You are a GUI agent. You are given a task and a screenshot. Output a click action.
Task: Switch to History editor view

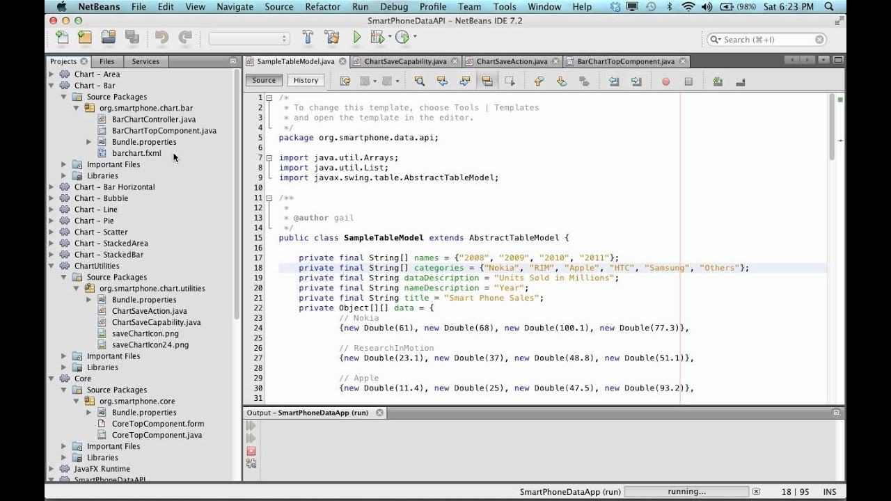(x=306, y=81)
